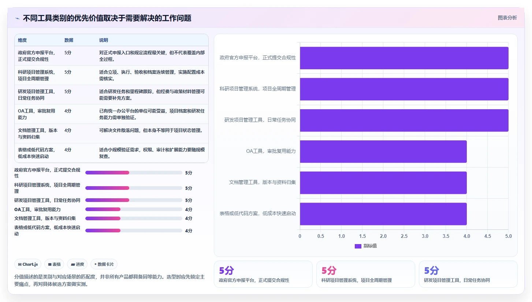Click the table cell 政府官方申报平台，正式提交合规性
The height and width of the screenshot is (302, 532).
point(38,56)
